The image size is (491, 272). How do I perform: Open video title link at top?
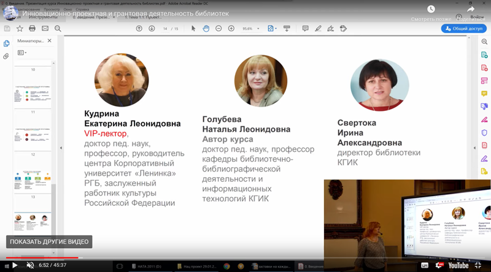[x=126, y=13]
